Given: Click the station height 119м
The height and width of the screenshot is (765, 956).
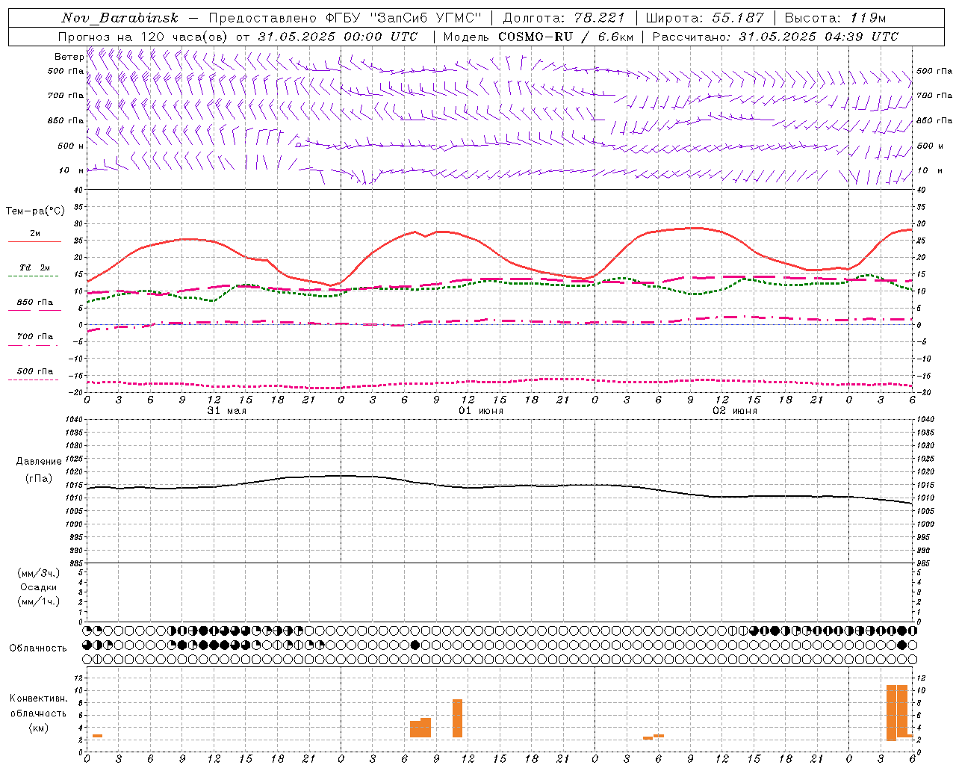Looking at the screenshot, I should (x=869, y=18).
